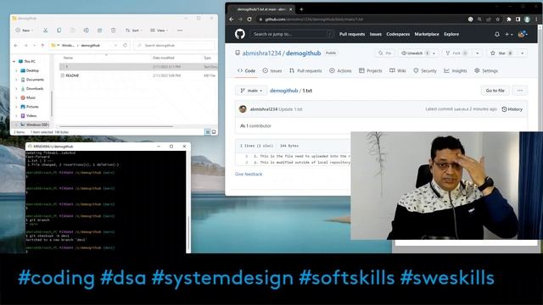Click Marketplace in GitHub header
This screenshot has height=305, width=543.
click(x=427, y=34)
